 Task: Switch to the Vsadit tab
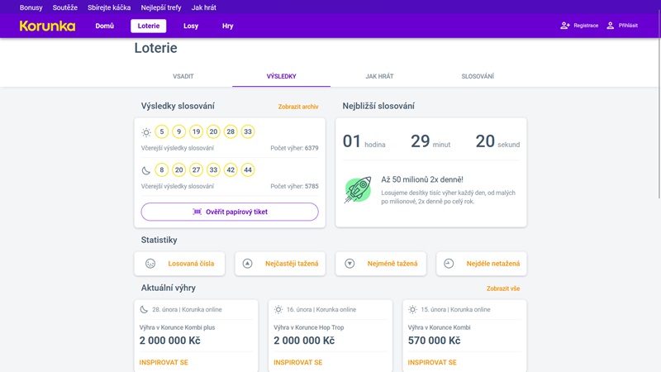(x=183, y=76)
